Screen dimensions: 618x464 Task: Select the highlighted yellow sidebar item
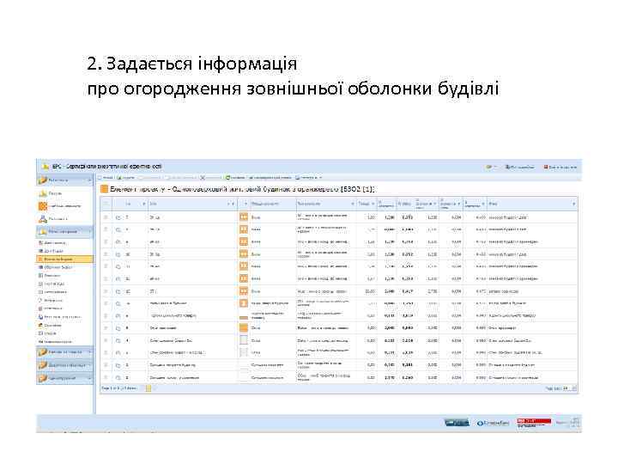click(x=65, y=259)
